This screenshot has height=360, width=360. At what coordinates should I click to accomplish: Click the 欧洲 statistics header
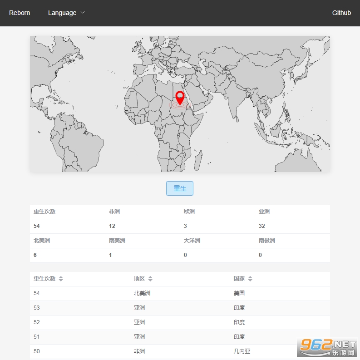pyautogui.click(x=189, y=212)
